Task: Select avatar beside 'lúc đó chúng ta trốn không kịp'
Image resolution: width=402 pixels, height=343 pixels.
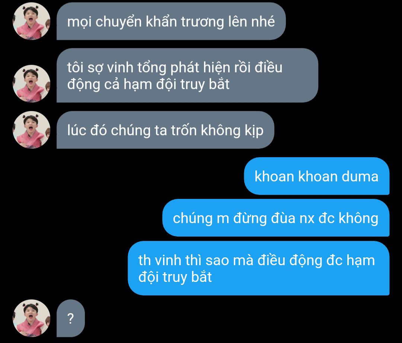Action: coord(32,130)
